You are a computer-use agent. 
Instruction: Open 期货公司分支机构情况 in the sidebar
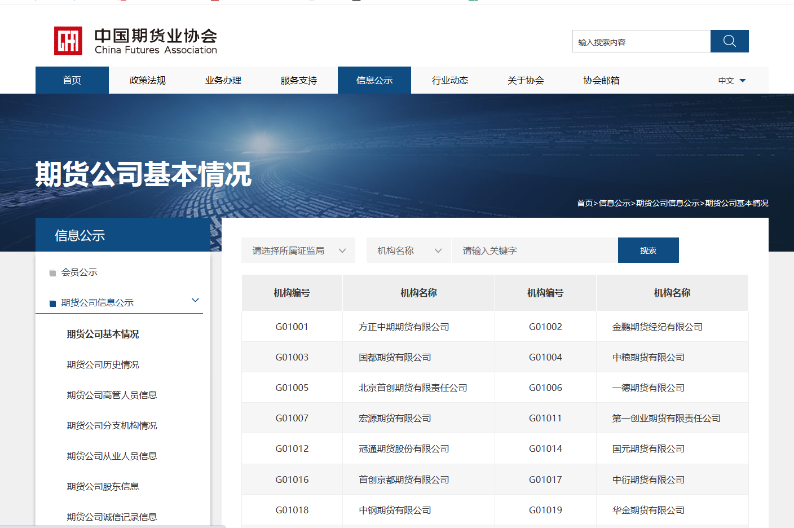pos(112,425)
